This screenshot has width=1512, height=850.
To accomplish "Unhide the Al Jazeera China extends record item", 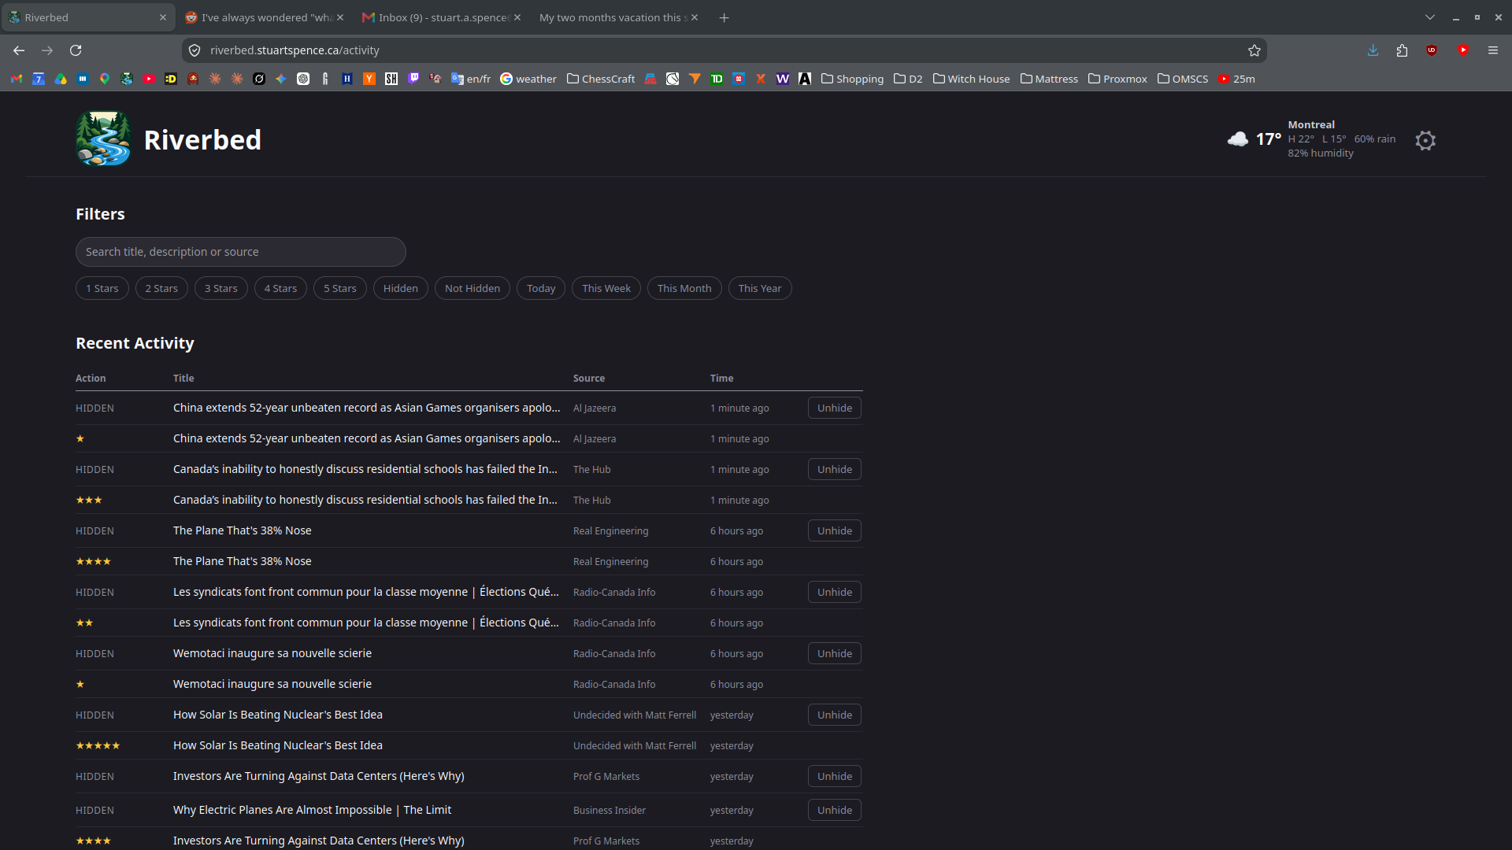I will [x=835, y=408].
